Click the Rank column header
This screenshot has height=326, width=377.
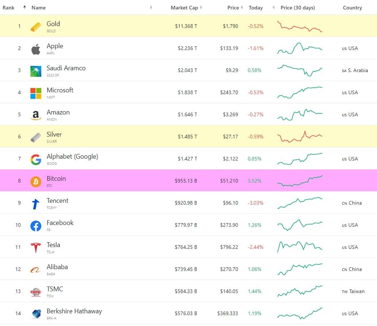(x=8, y=8)
